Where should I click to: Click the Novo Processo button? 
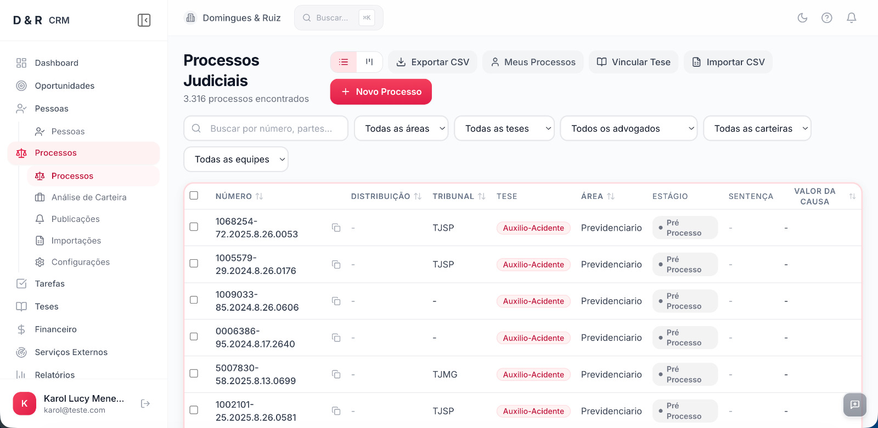[381, 92]
